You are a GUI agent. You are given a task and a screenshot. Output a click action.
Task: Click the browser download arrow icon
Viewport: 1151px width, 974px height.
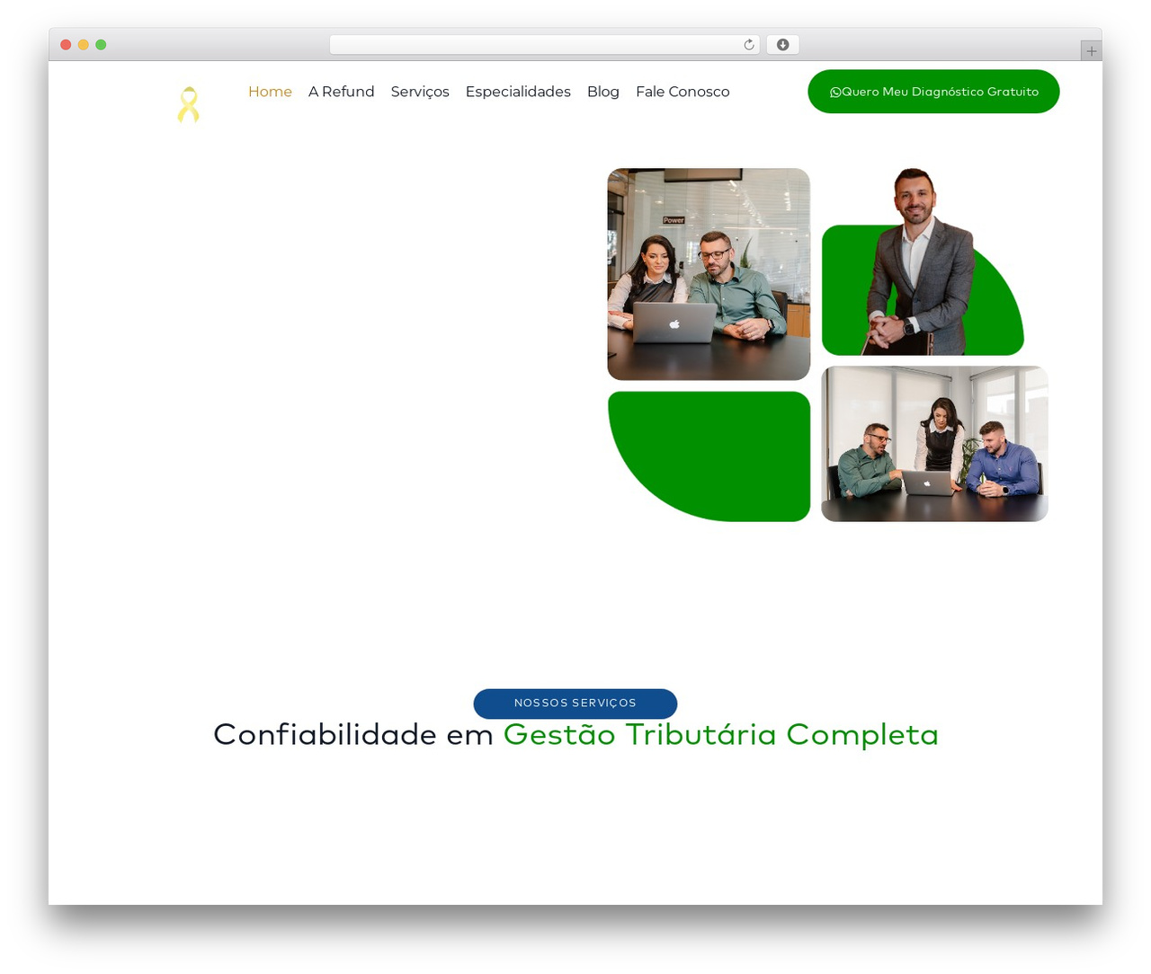(x=782, y=45)
